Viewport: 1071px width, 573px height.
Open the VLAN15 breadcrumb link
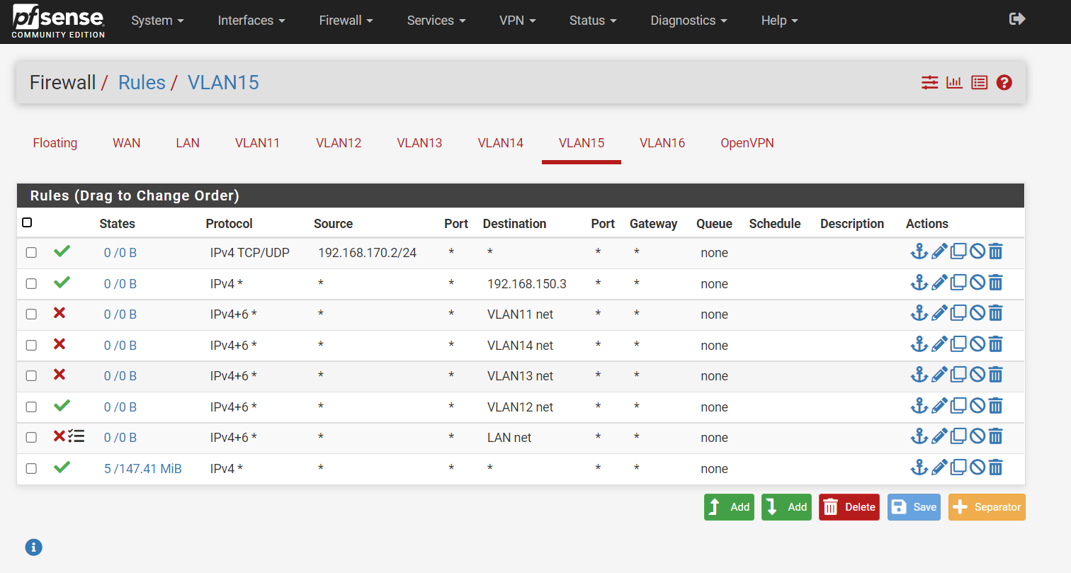coord(223,83)
